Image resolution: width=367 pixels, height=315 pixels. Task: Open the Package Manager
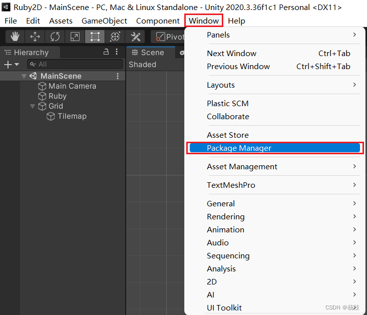(x=274, y=148)
